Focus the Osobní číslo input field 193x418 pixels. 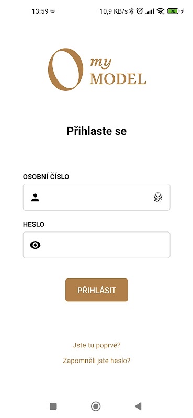click(x=97, y=198)
